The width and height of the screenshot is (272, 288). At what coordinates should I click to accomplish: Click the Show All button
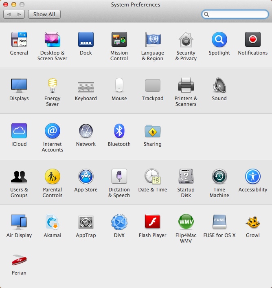click(x=44, y=14)
